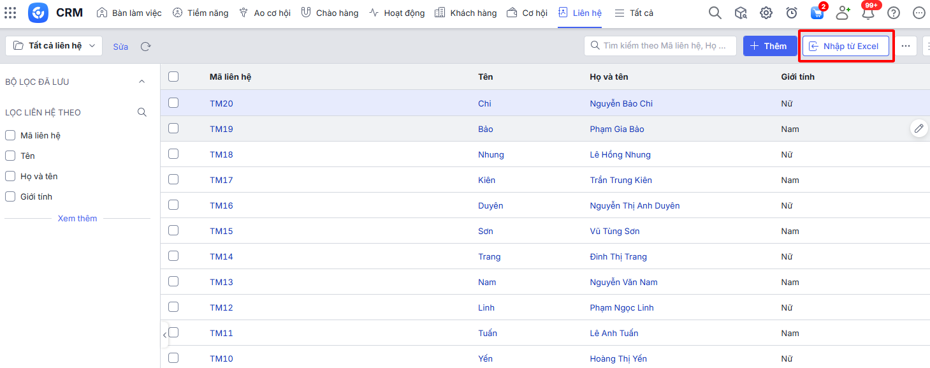Image resolution: width=930 pixels, height=368 pixels.
Task: Open the shopping cart icon
Action: pyautogui.click(x=817, y=13)
